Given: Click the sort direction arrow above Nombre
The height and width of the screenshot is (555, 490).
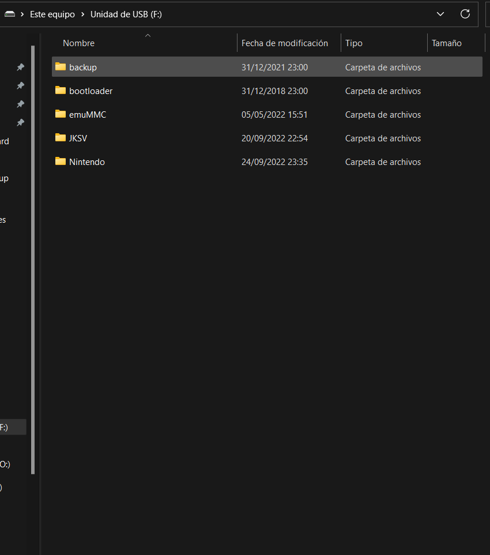Looking at the screenshot, I should pos(148,35).
